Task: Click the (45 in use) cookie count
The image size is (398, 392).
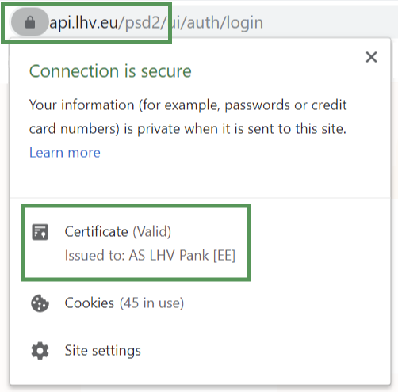Action: point(151,303)
